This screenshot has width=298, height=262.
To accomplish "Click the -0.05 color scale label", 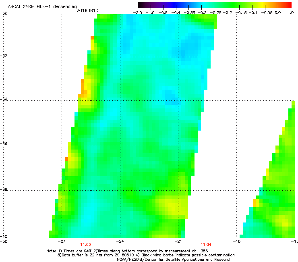I will (x=267, y=13).
